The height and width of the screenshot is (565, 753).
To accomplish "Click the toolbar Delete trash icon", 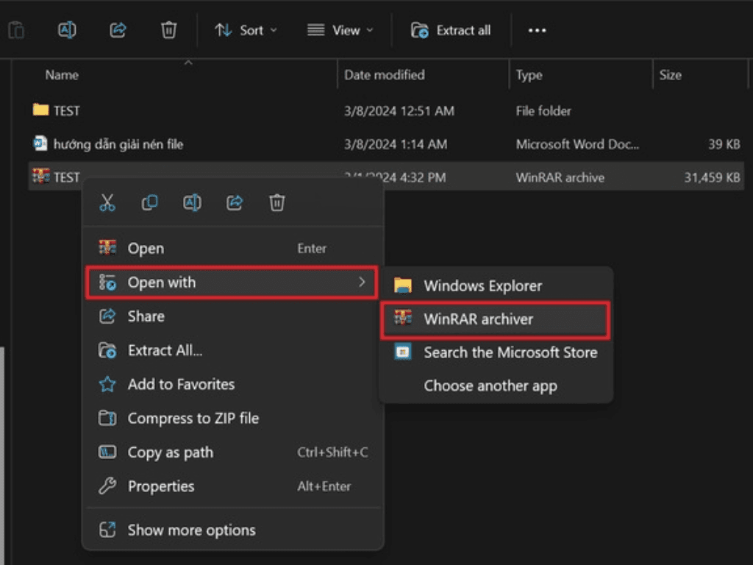I will coord(168,30).
